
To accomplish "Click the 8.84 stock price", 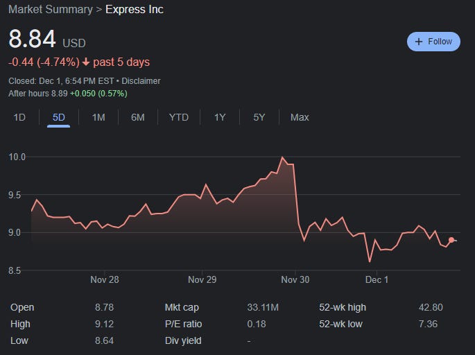I will coord(32,39).
